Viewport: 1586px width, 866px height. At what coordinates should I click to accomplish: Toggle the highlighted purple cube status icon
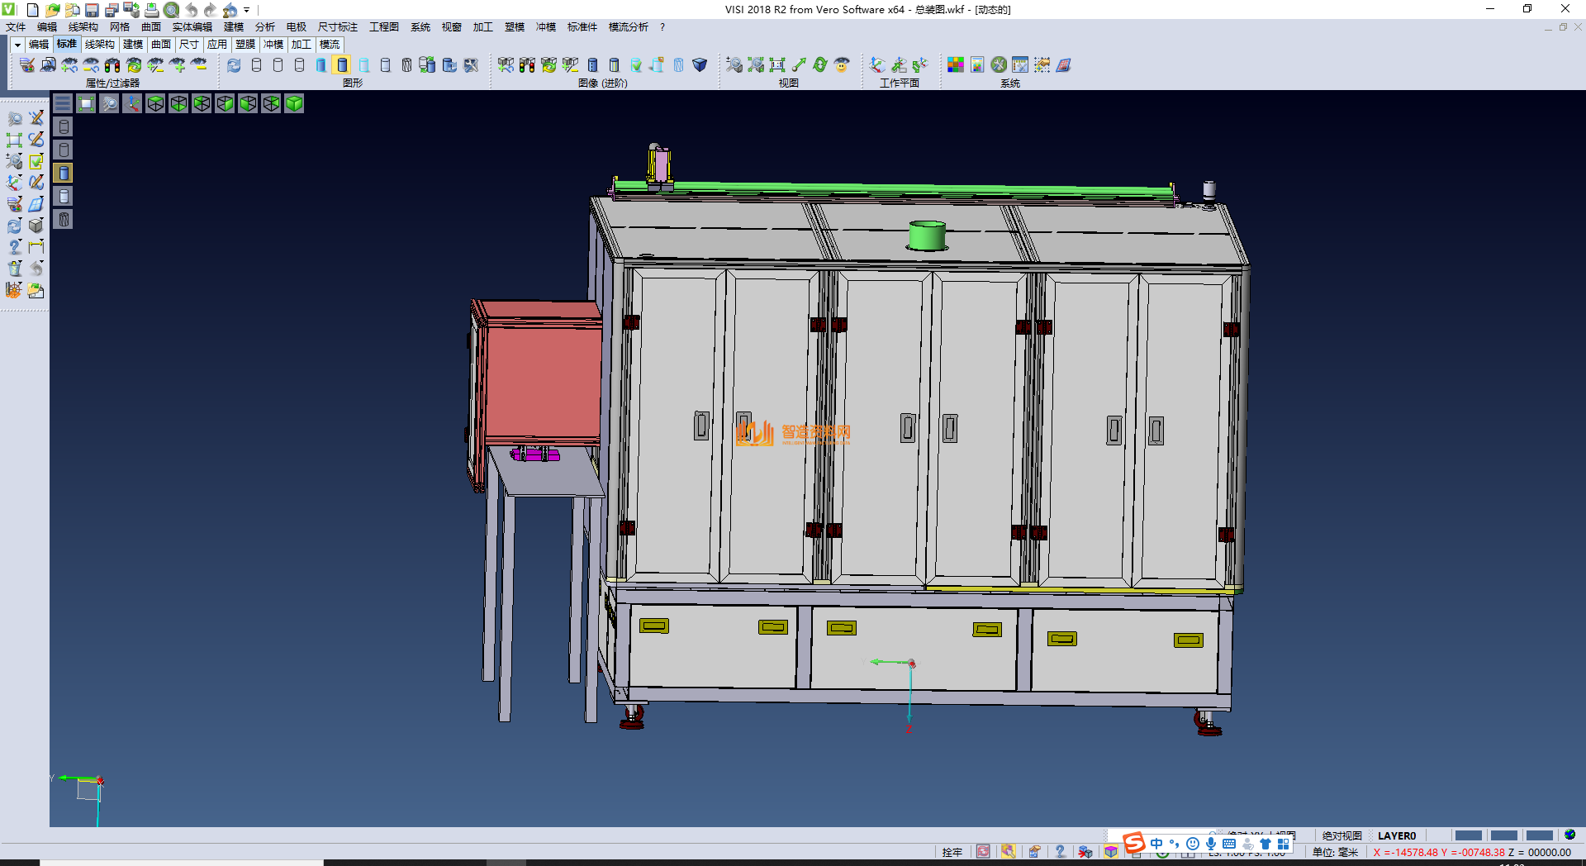pos(1111,852)
